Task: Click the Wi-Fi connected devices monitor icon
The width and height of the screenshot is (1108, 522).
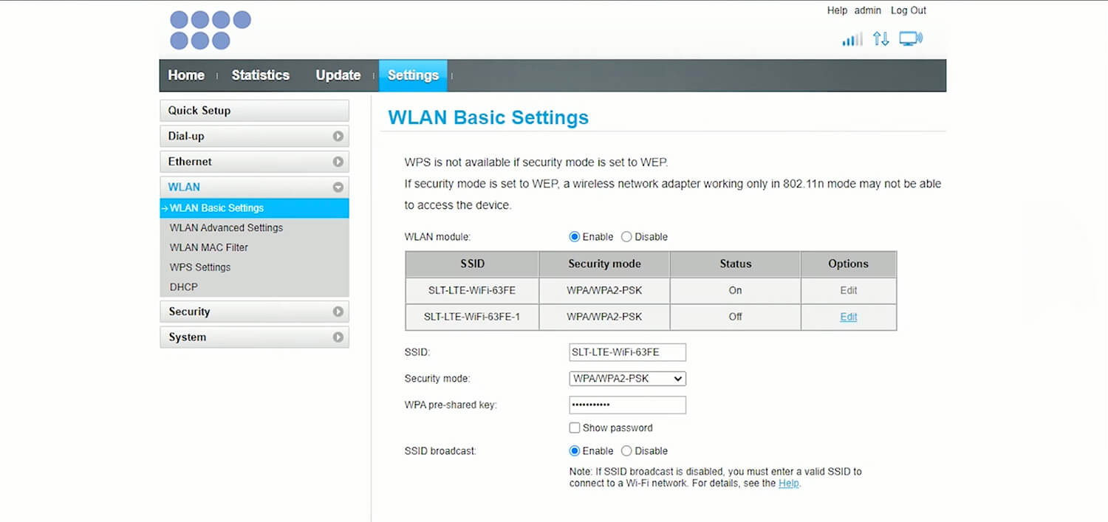Action: click(x=911, y=39)
